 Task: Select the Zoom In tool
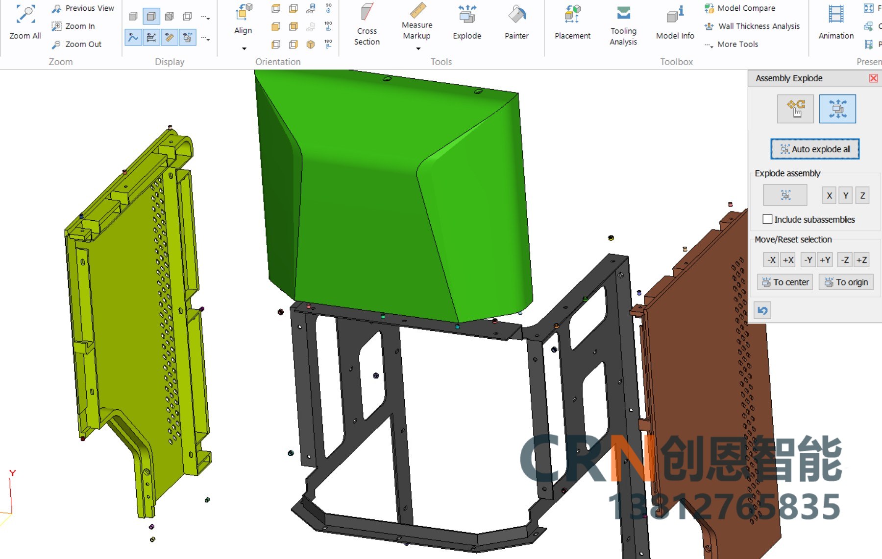pyautogui.click(x=73, y=26)
